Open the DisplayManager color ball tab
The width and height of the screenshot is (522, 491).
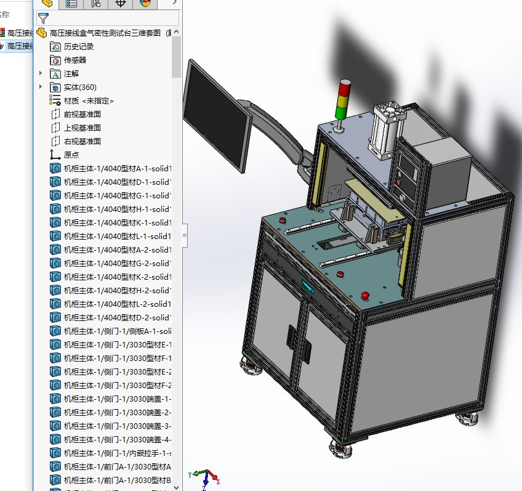coord(145,3)
